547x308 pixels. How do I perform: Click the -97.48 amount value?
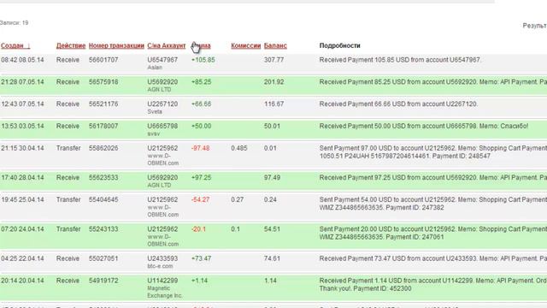(201, 148)
